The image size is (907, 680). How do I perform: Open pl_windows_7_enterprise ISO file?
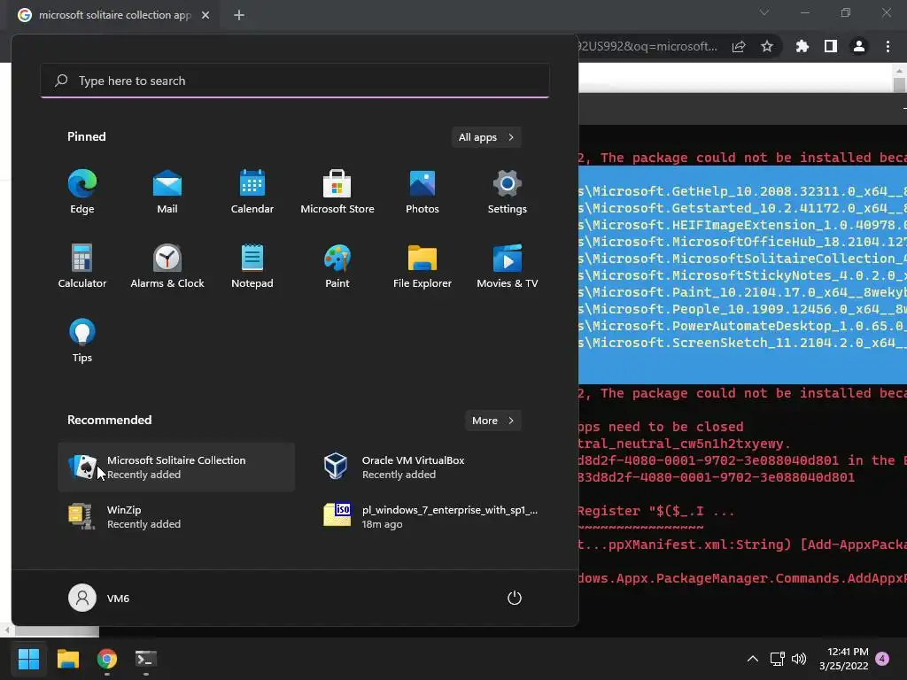tap(431, 517)
